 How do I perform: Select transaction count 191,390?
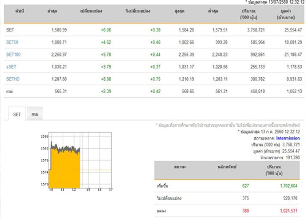[293, 157]
